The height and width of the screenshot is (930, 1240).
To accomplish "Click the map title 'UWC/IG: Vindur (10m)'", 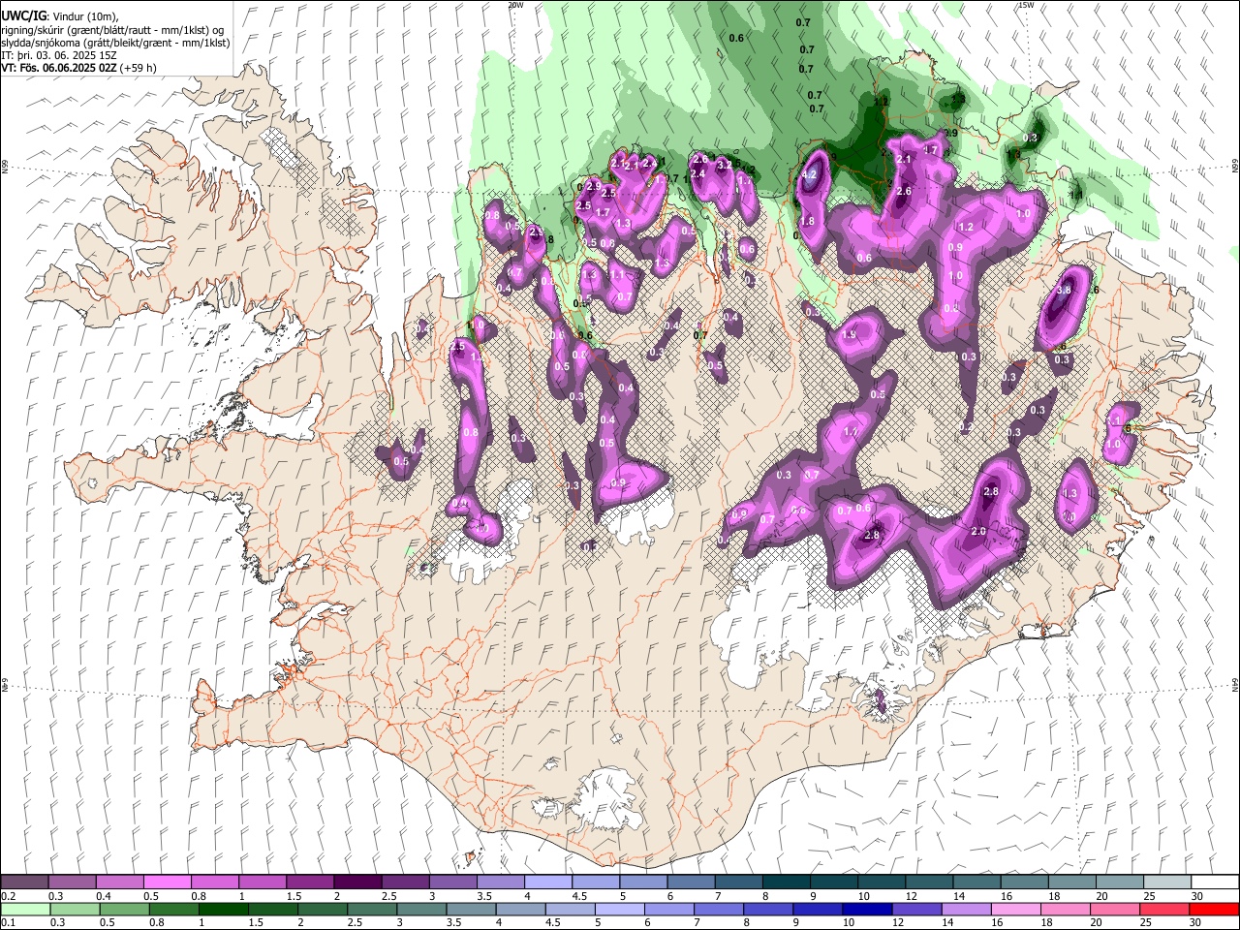I will point(59,15).
